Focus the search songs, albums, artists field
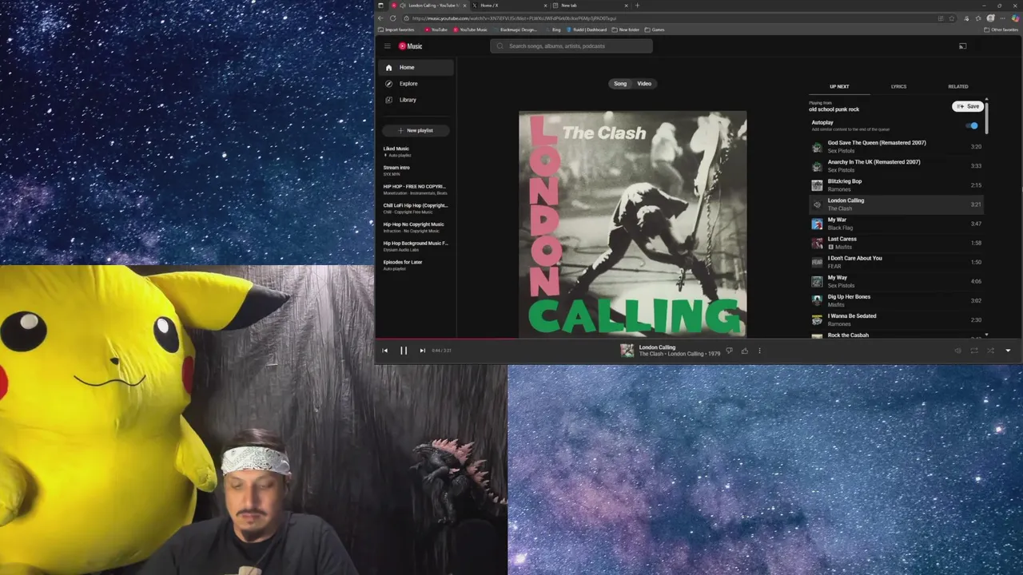 coord(571,46)
